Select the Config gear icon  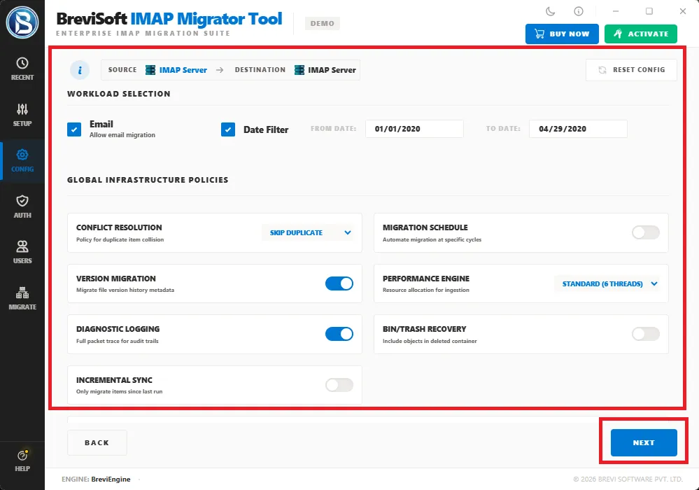coord(22,155)
